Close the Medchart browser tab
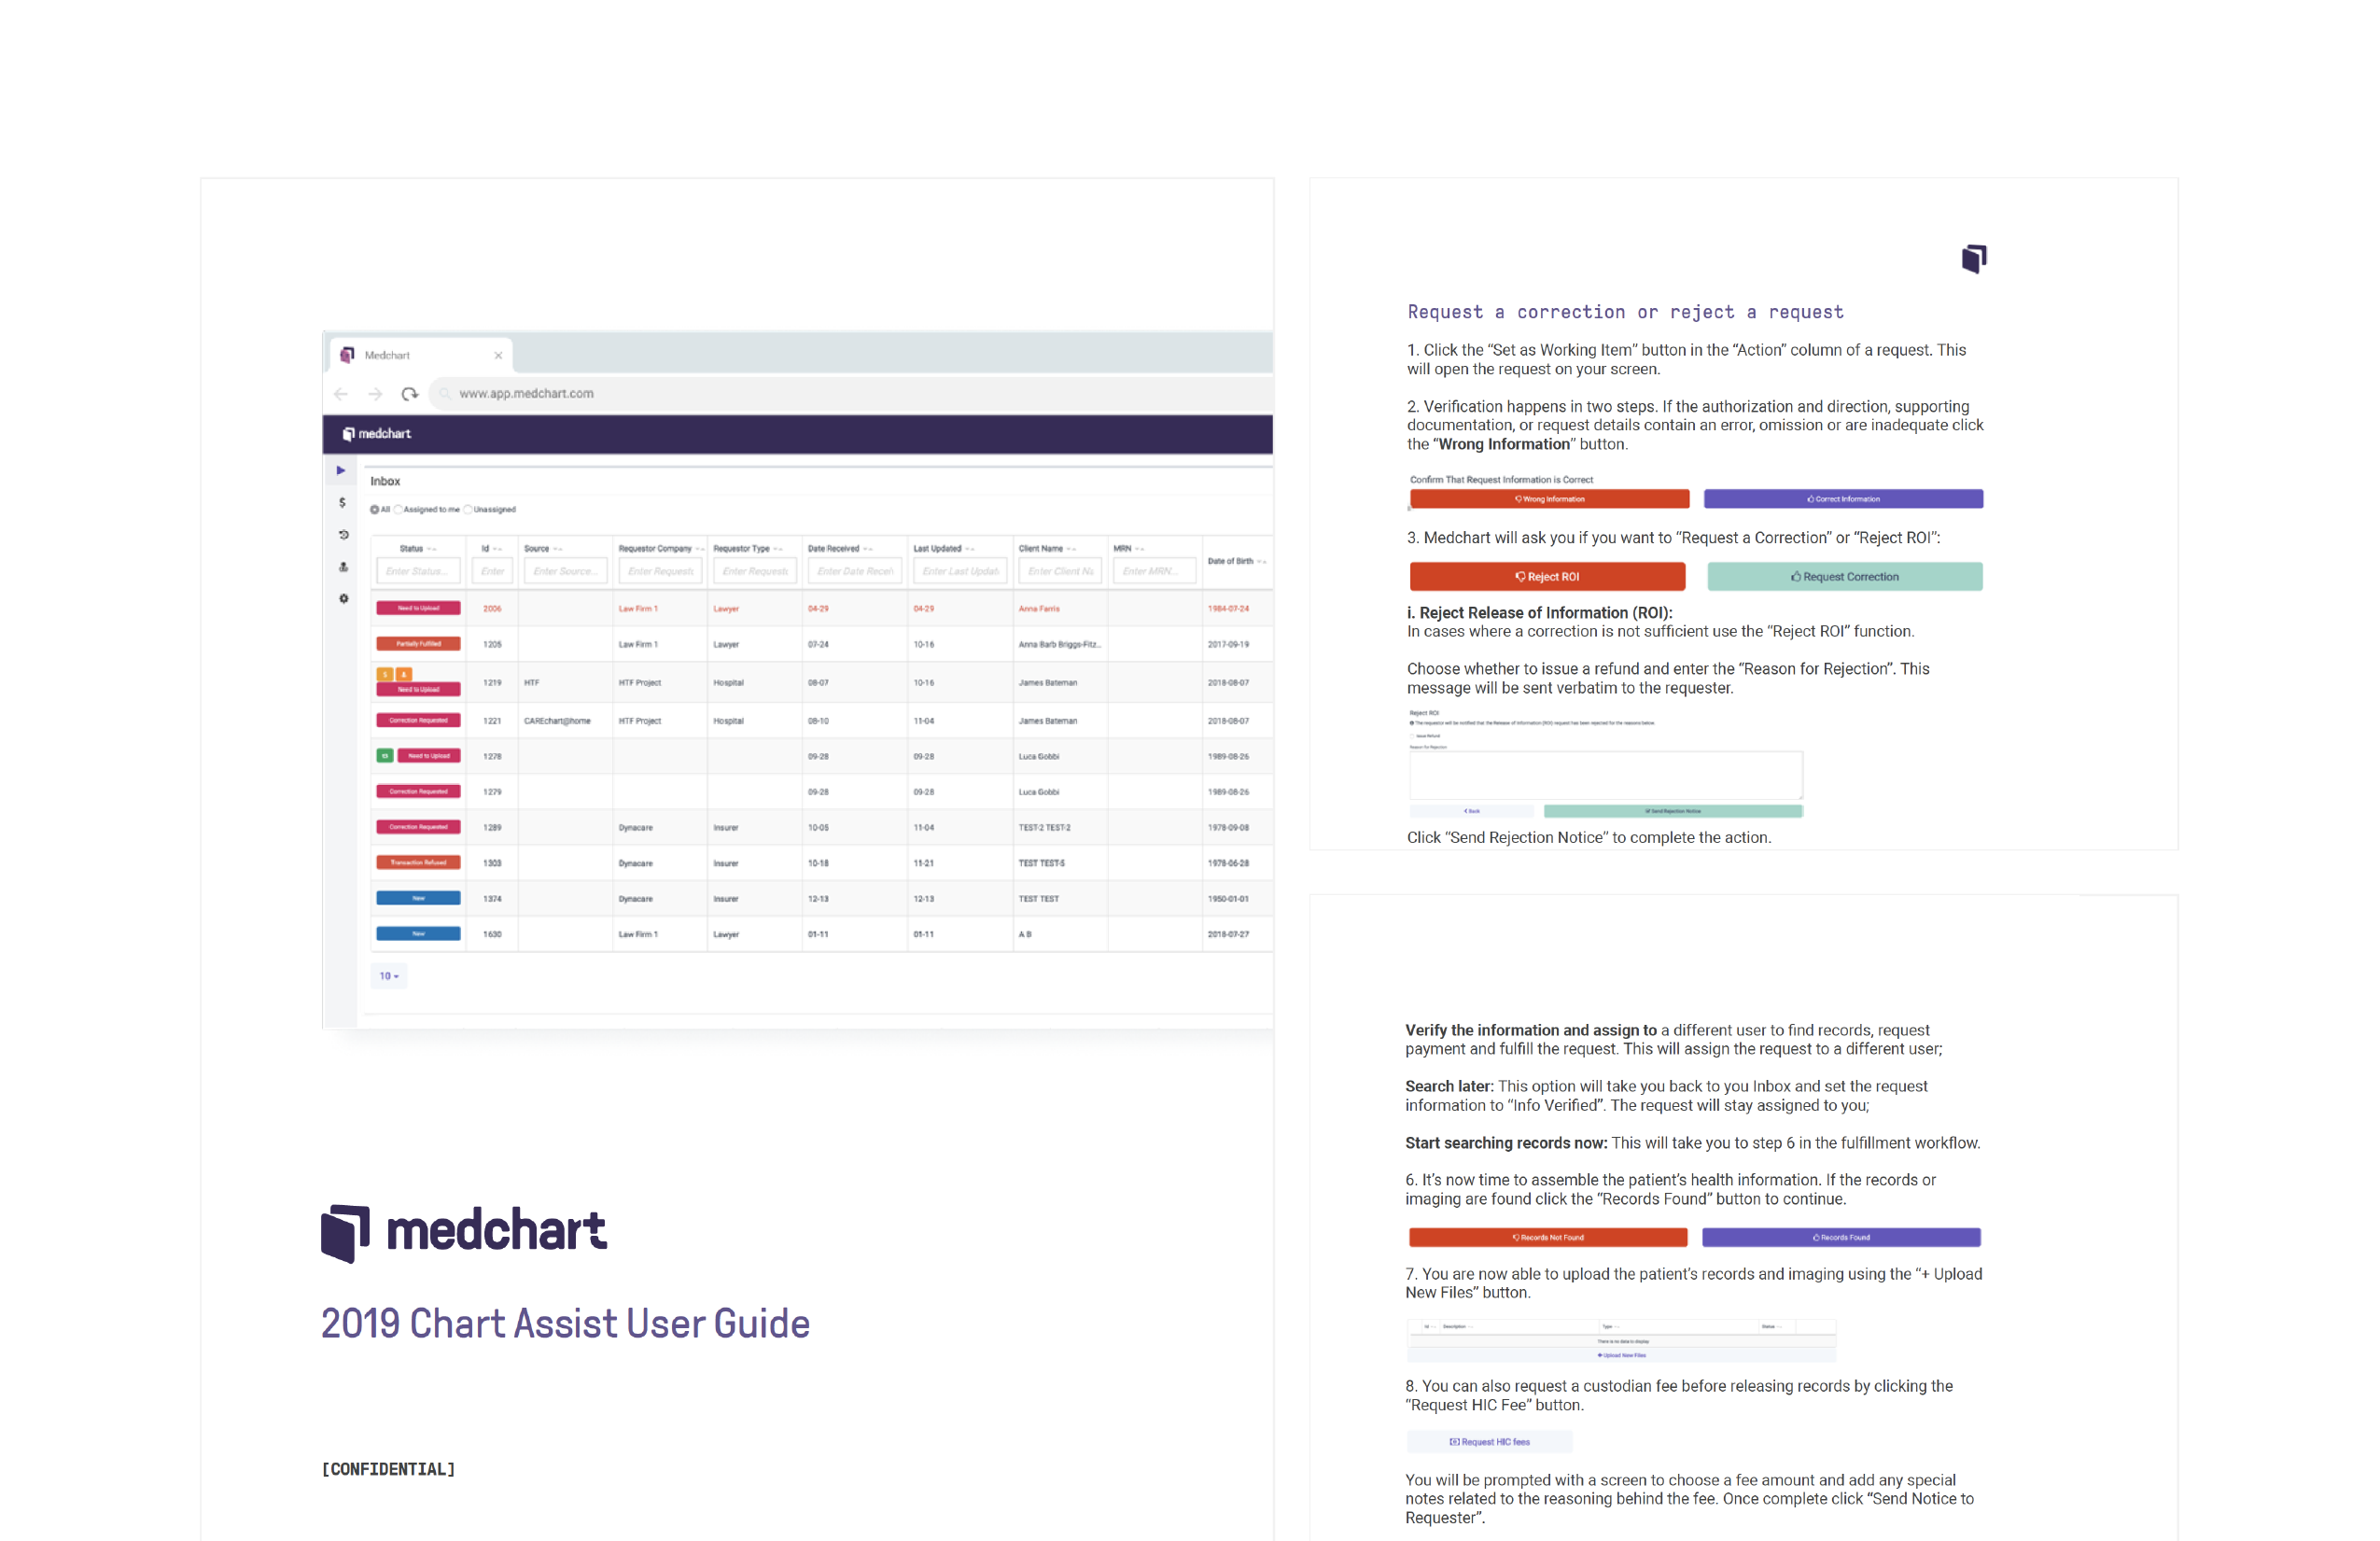2380x1541 pixels. (498, 355)
